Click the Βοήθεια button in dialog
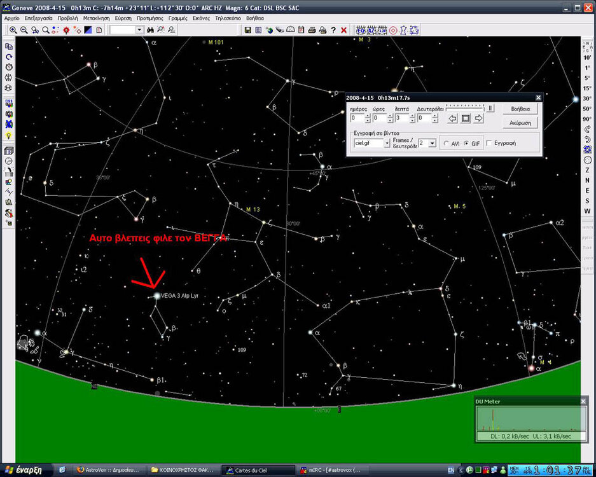Screen dimensions: 596x477 (x=520, y=109)
